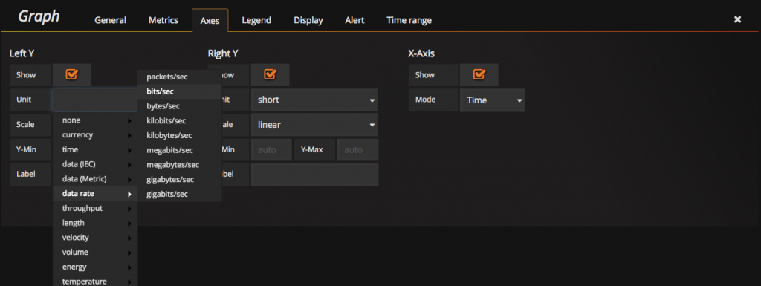The height and width of the screenshot is (286, 761).
Task: Select the Axes tab
Action: click(210, 20)
